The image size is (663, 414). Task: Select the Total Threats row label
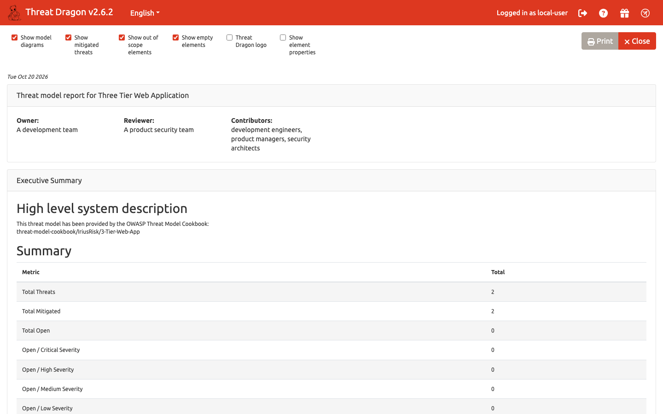click(x=39, y=292)
